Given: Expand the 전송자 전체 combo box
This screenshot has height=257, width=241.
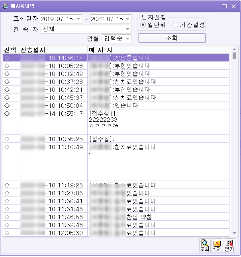Looking at the screenshot, I should point(127,29).
